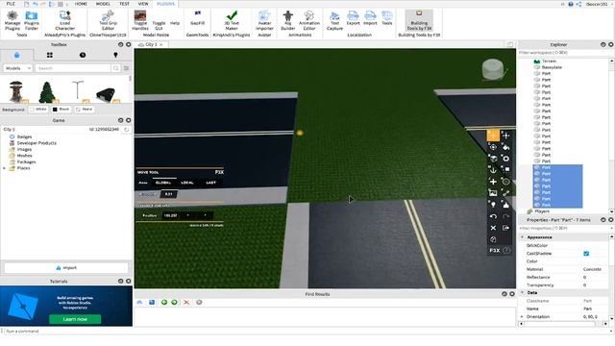615x346 pixels.
Task: Click Help in Model Resize group
Action: coord(175,23)
